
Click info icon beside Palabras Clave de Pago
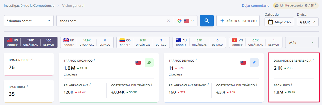click(208, 85)
